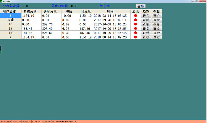Image resolution: width=207 pixels, height=123 pixels.
Task: Click red communication indicator in row 18
Action: [135, 33]
